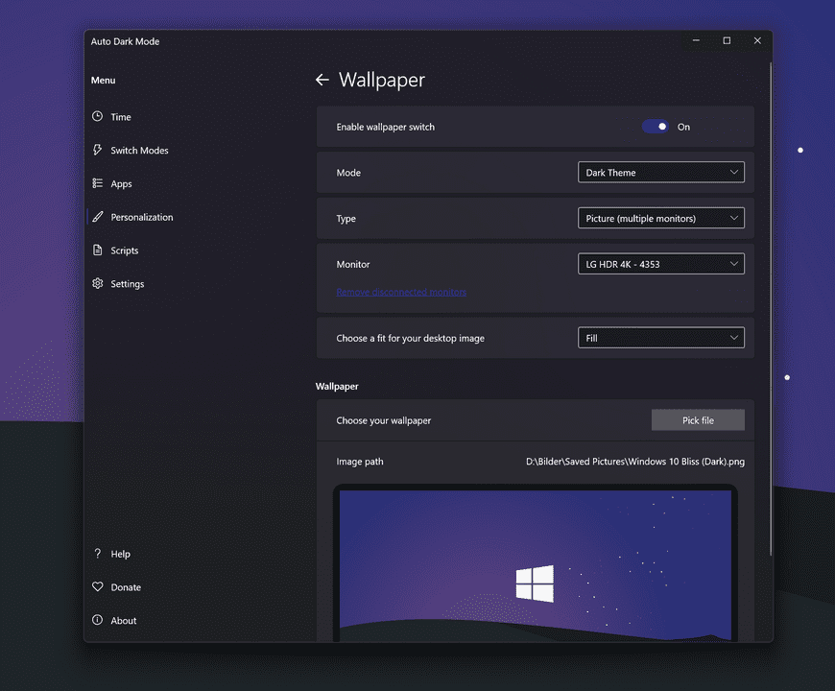The image size is (835, 691).
Task: Expand the Type dropdown for picture options
Action: [x=660, y=219]
